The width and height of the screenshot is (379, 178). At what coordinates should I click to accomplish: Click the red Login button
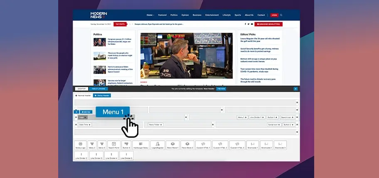tap(274, 15)
